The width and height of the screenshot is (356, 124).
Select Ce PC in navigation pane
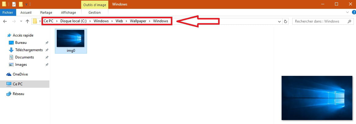pos(24,84)
